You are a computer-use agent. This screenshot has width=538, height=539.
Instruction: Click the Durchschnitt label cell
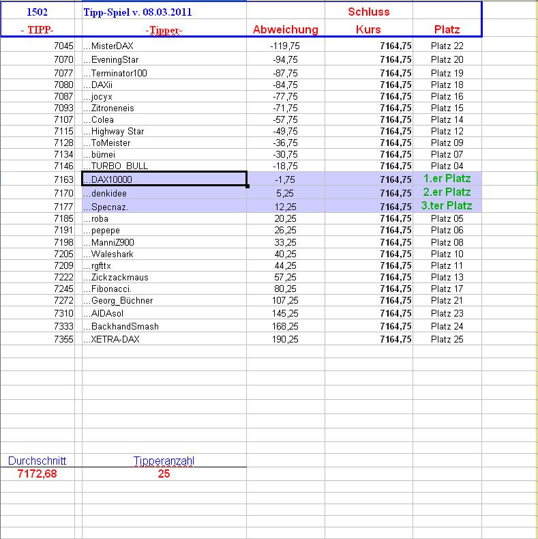pos(37,461)
